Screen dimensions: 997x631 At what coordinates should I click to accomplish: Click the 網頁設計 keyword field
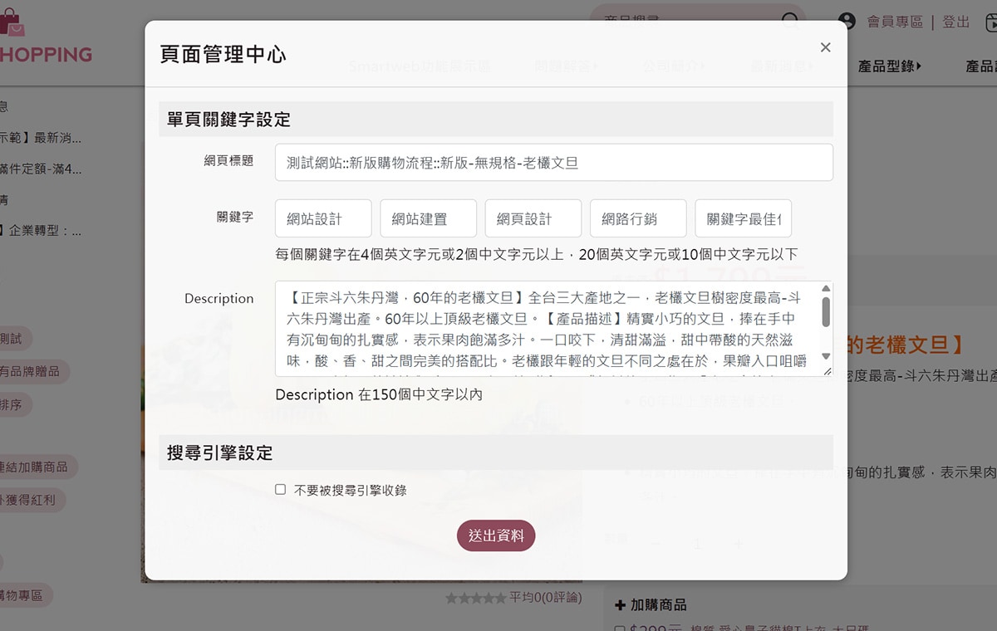click(x=533, y=218)
